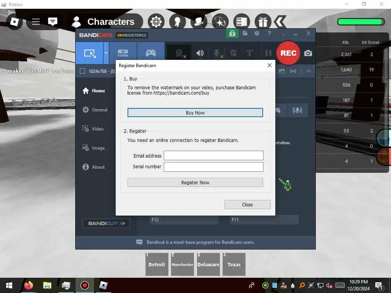Screen dimensions: 391x293
Task: Open the notification center icon
Action: point(379,285)
